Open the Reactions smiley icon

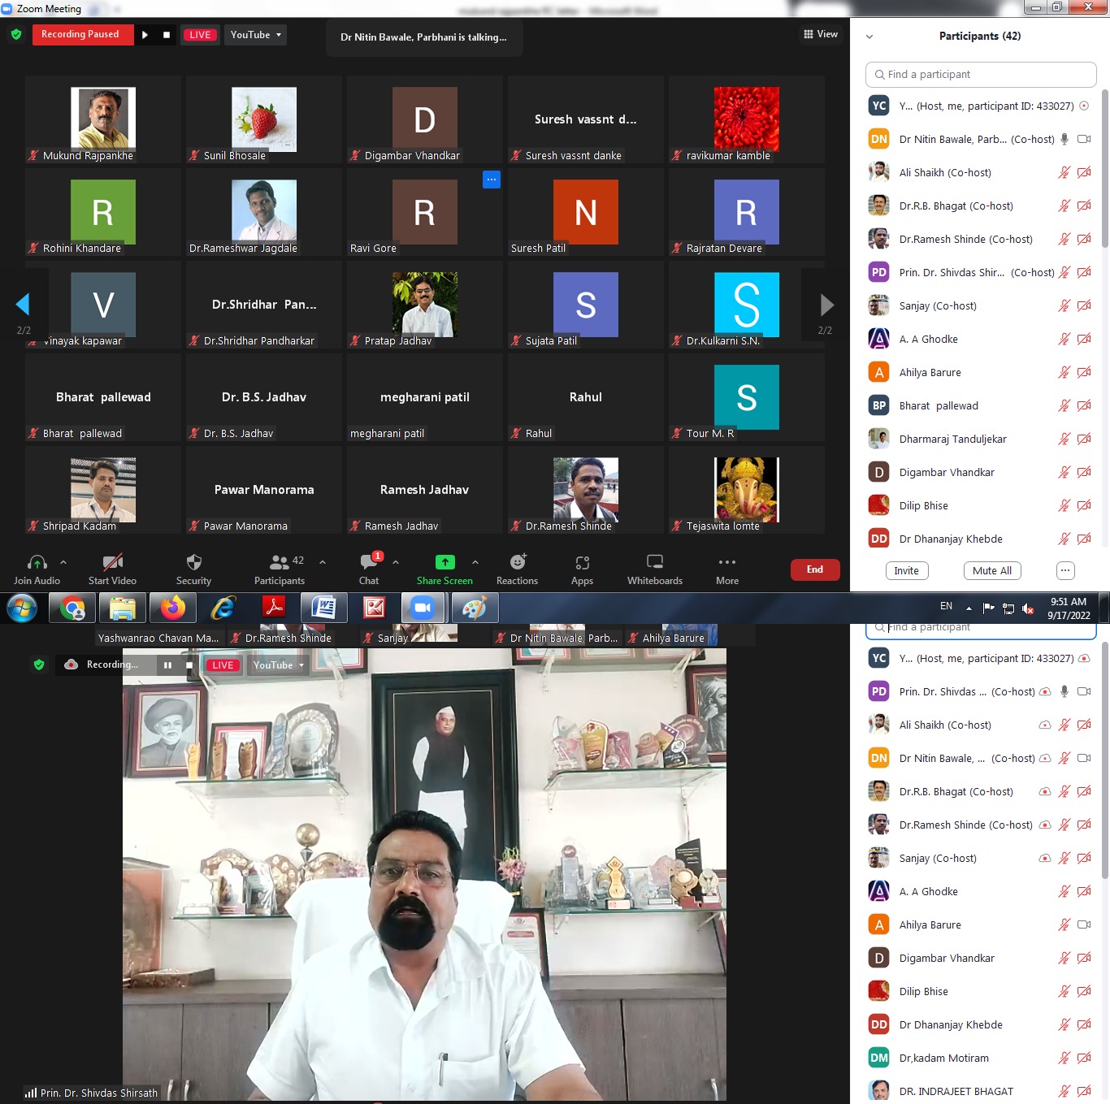[518, 561]
